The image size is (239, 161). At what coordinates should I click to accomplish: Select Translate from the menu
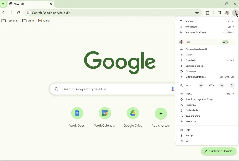point(207,105)
